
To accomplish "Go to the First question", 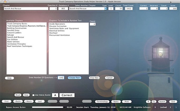I will pyautogui.click(x=7, y=101).
